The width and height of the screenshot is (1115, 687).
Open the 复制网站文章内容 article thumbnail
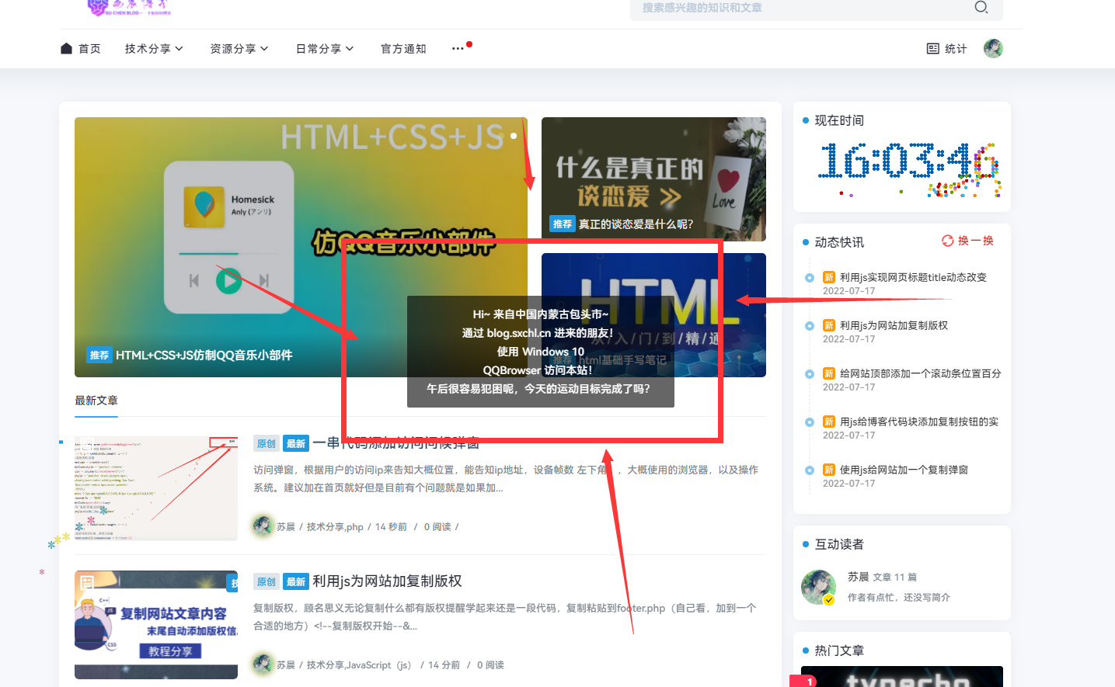click(x=156, y=624)
